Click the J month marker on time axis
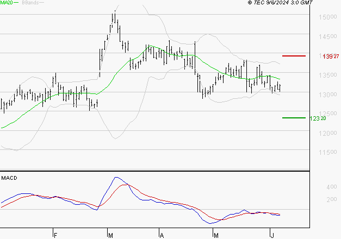Screen dimensions: 341x239 tap(272, 235)
